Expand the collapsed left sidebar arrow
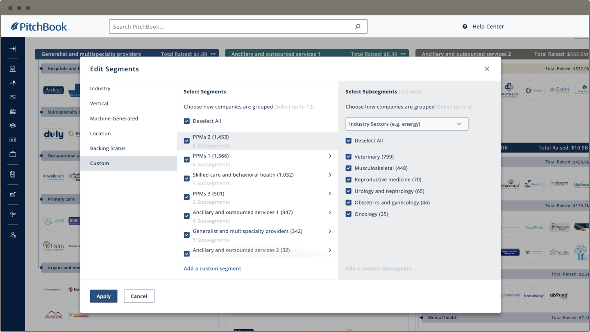 point(13,49)
